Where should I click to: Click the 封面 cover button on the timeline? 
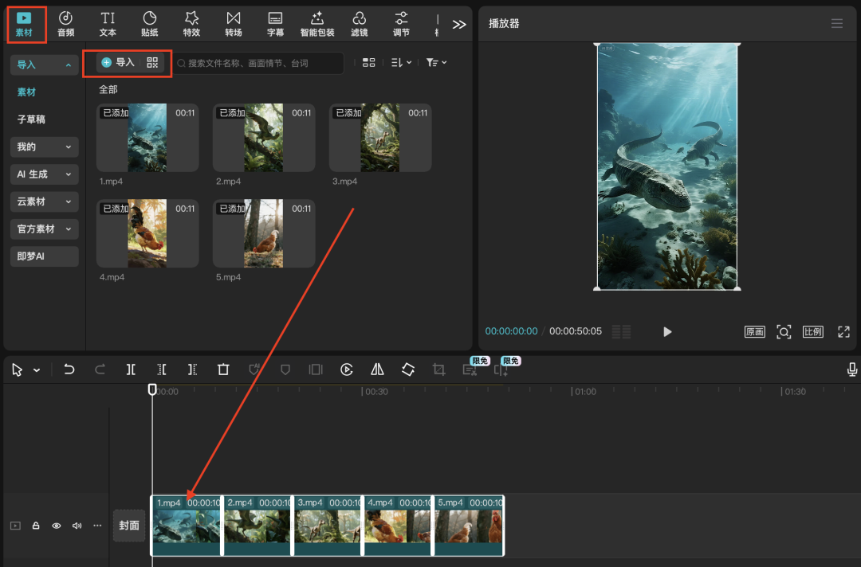[129, 526]
